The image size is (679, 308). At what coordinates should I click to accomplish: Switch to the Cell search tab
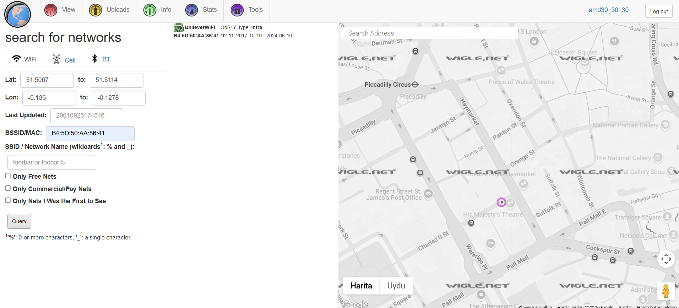click(x=64, y=60)
